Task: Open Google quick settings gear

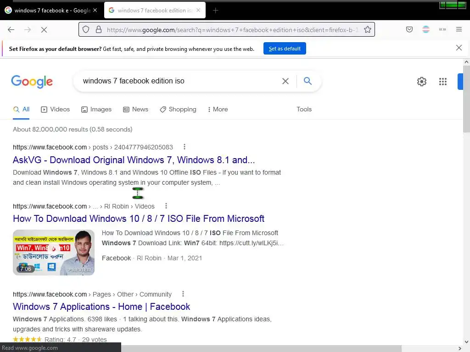Action: pyautogui.click(x=422, y=82)
